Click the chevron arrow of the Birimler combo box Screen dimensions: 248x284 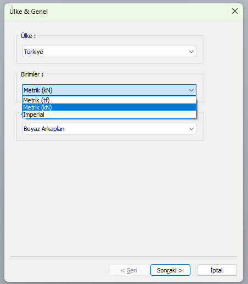tap(191, 90)
